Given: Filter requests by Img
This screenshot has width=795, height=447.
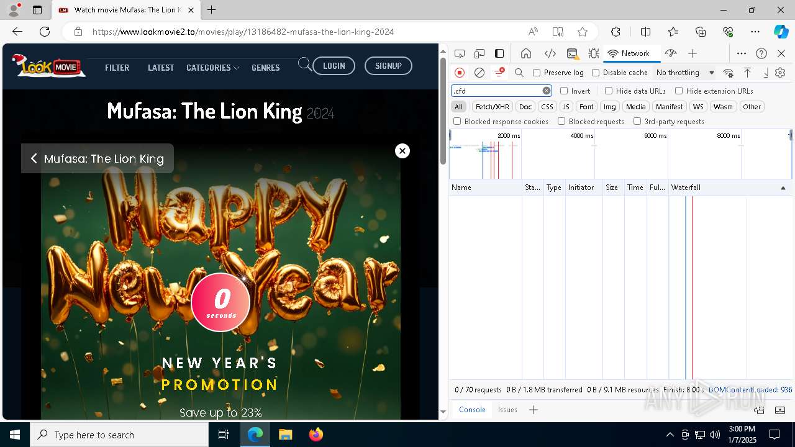Looking at the screenshot, I should 610,107.
